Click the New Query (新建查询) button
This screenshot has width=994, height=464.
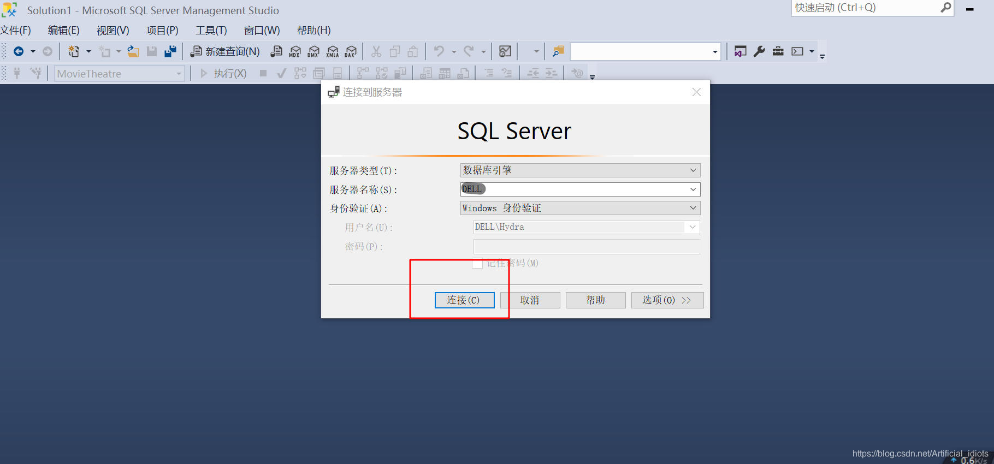pos(224,51)
